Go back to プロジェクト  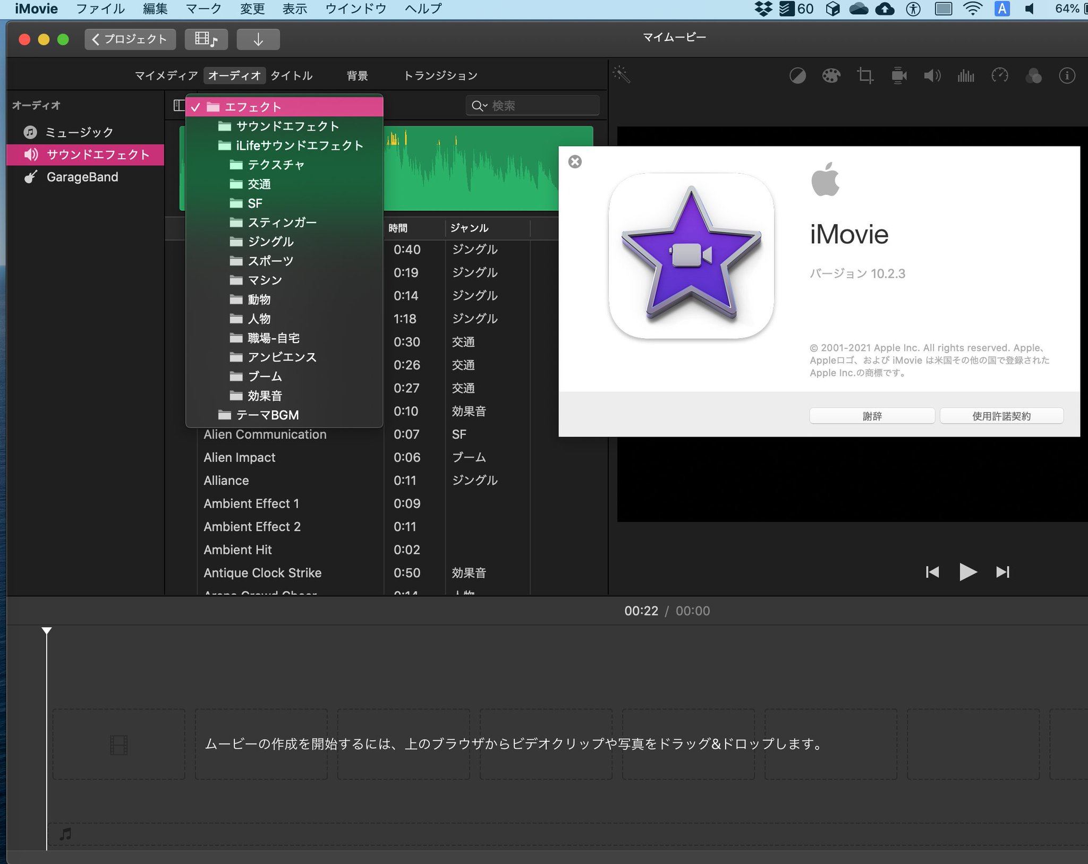click(x=130, y=39)
